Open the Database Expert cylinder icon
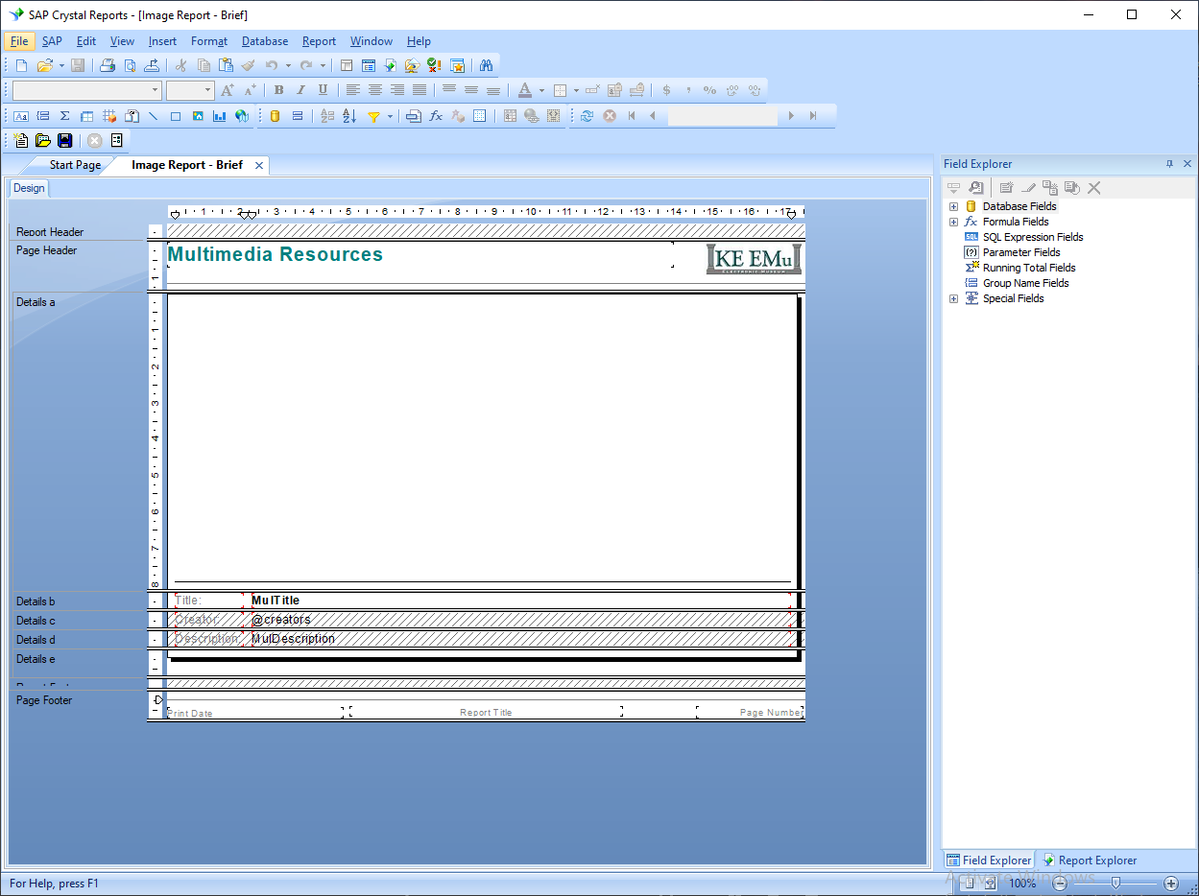The height and width of the screenshot is (896, 1199). point(275,116)
